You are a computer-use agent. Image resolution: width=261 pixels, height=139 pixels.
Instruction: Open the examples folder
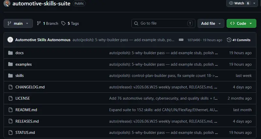click(23, 64)
